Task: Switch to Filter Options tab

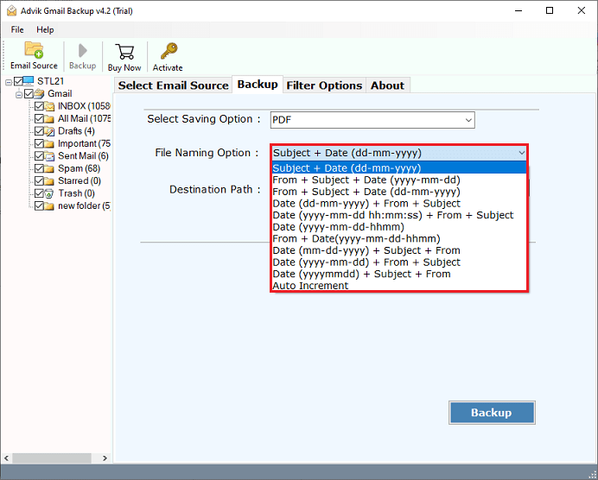Action: (324, 85)
